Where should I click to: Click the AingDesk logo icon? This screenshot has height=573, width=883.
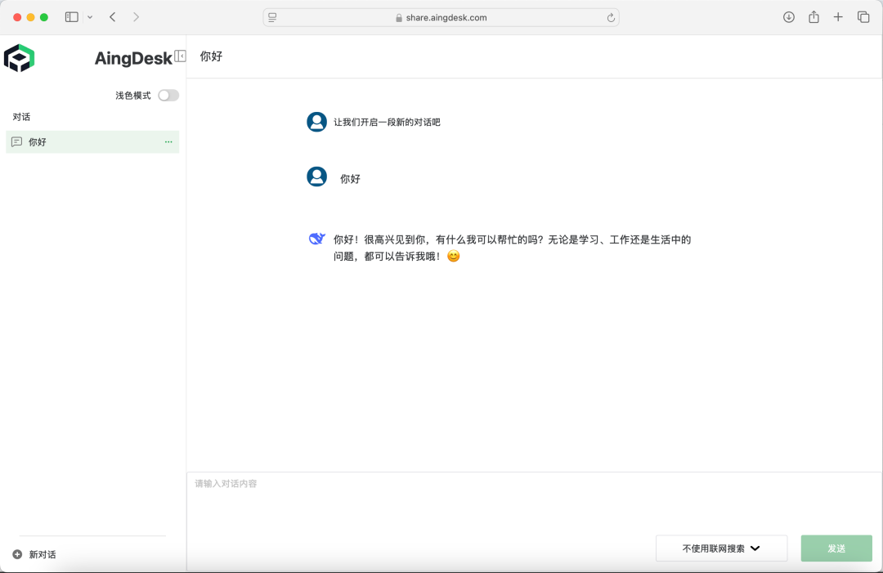click(19, 58)
